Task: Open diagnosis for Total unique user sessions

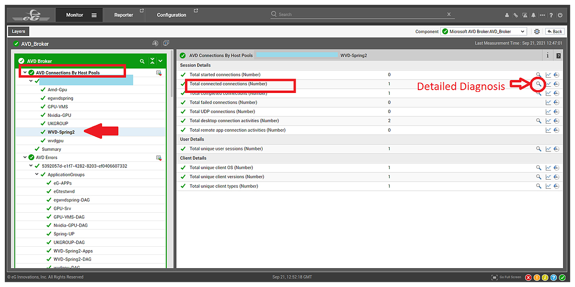Action: [539, 149]
